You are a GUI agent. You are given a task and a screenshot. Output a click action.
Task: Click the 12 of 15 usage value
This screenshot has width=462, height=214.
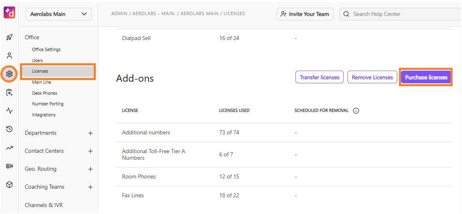(x=229, y=177)
